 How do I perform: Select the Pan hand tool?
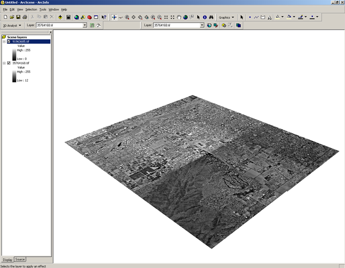click(179, 17)
